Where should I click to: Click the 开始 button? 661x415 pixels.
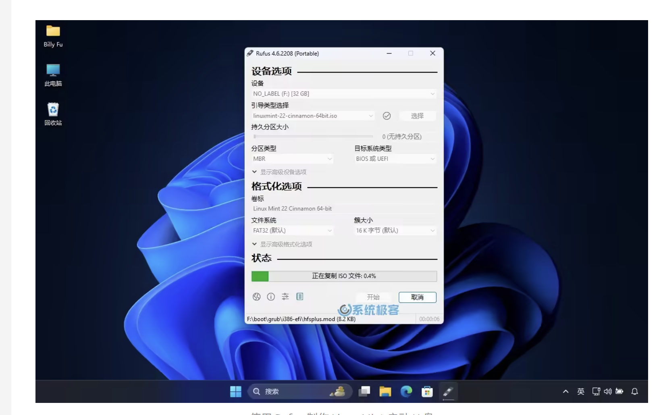click(x=373, y=297)
